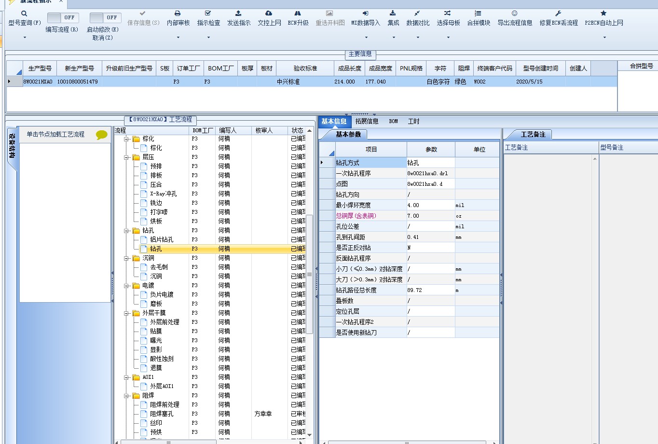Click the 选择母板 shuffle icon
Viewport: 658px width, 444px height.
(x=448, y=14)
